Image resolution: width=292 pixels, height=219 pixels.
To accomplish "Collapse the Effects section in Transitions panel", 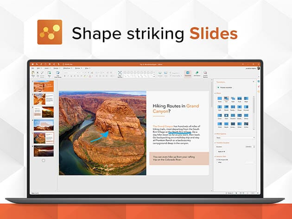I will [x=216, y=93].
